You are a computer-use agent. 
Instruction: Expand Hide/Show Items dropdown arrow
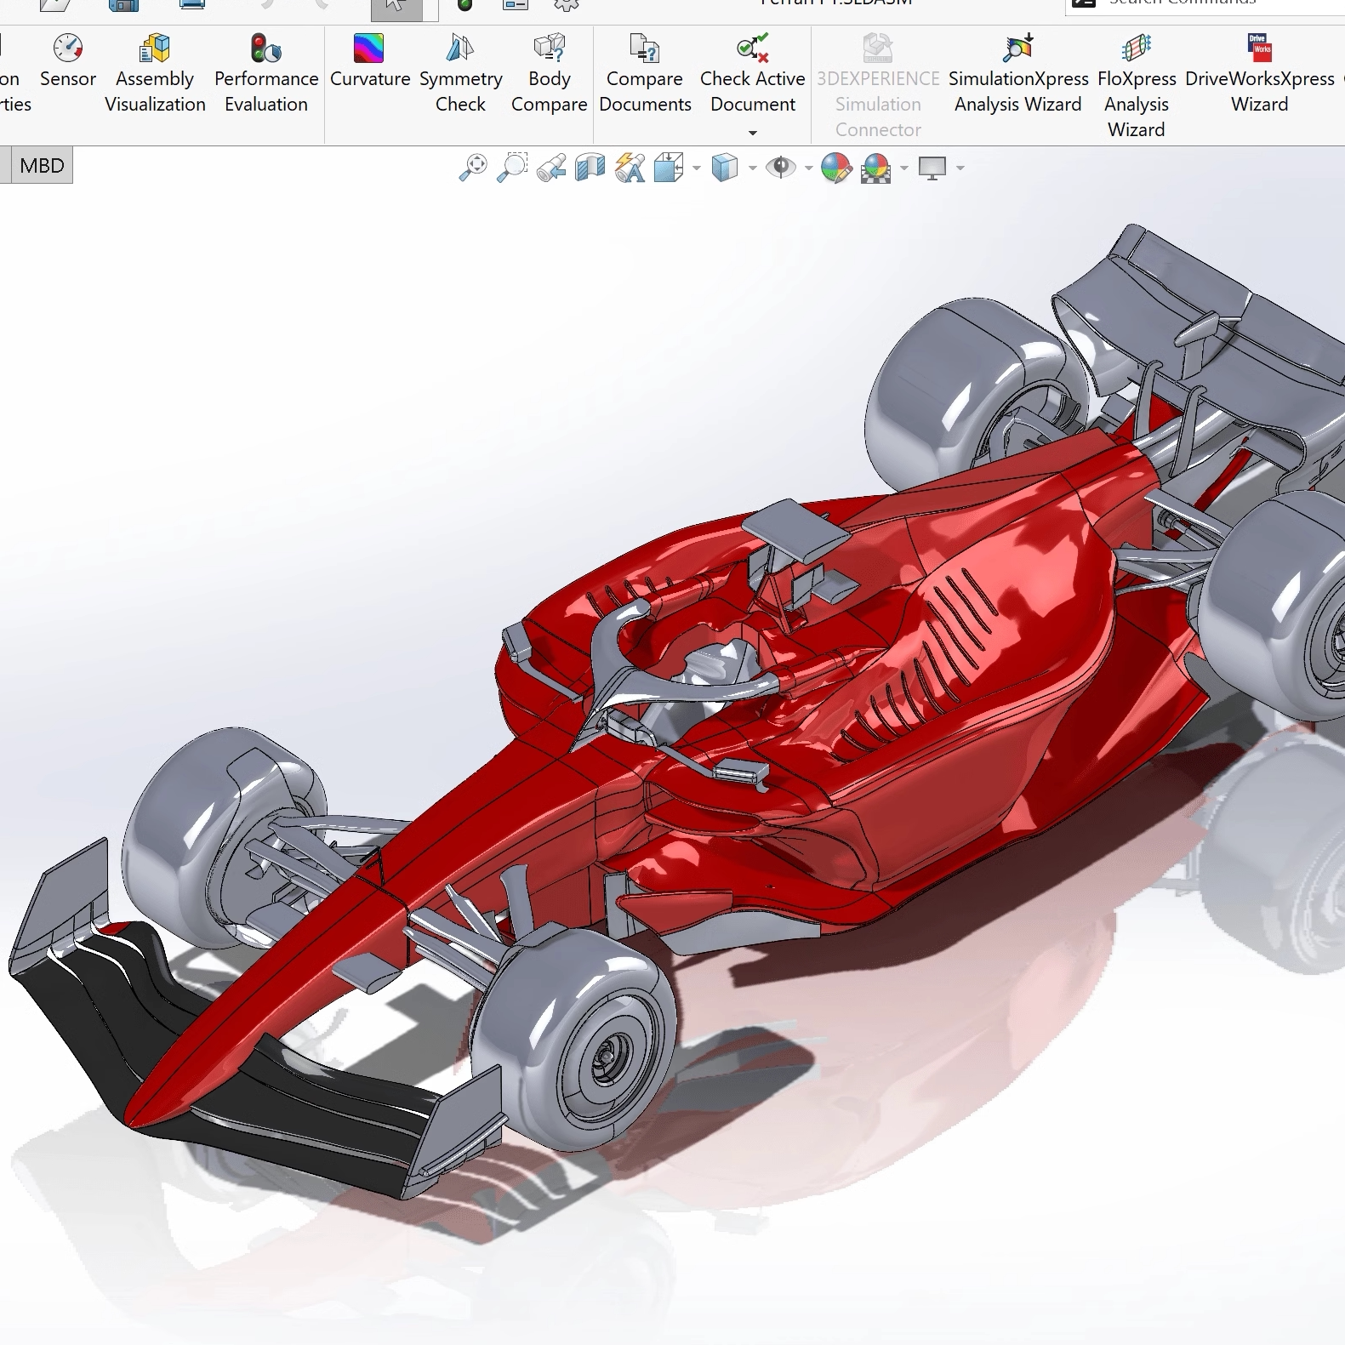pos(808,168)
